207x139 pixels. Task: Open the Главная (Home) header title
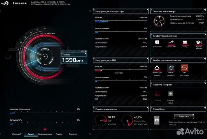pyautogui.click(x=20, y=3)
